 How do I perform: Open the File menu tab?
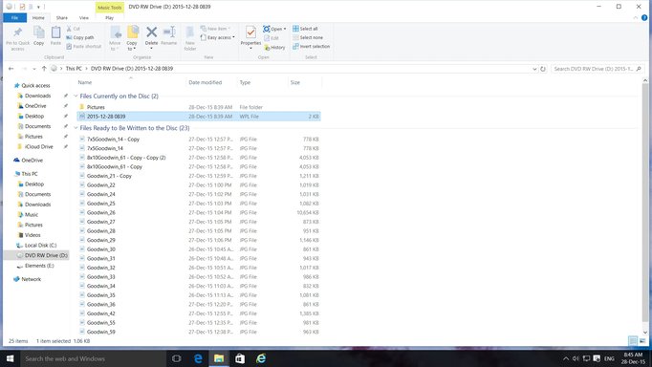[14, 18]
